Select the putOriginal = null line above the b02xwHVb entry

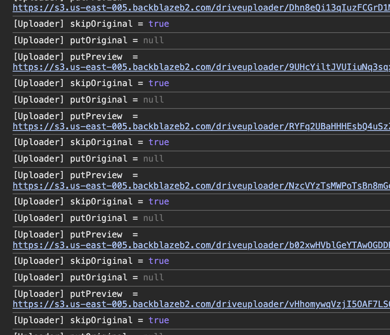click(89, 218)
